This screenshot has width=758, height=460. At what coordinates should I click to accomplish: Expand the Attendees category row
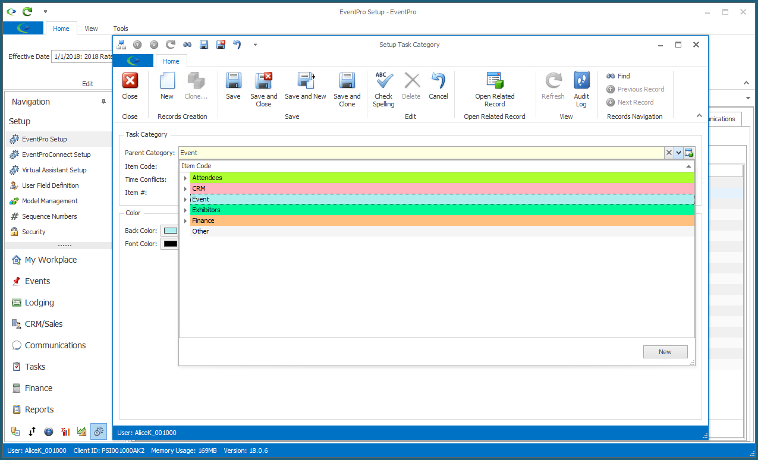[185, 178]
